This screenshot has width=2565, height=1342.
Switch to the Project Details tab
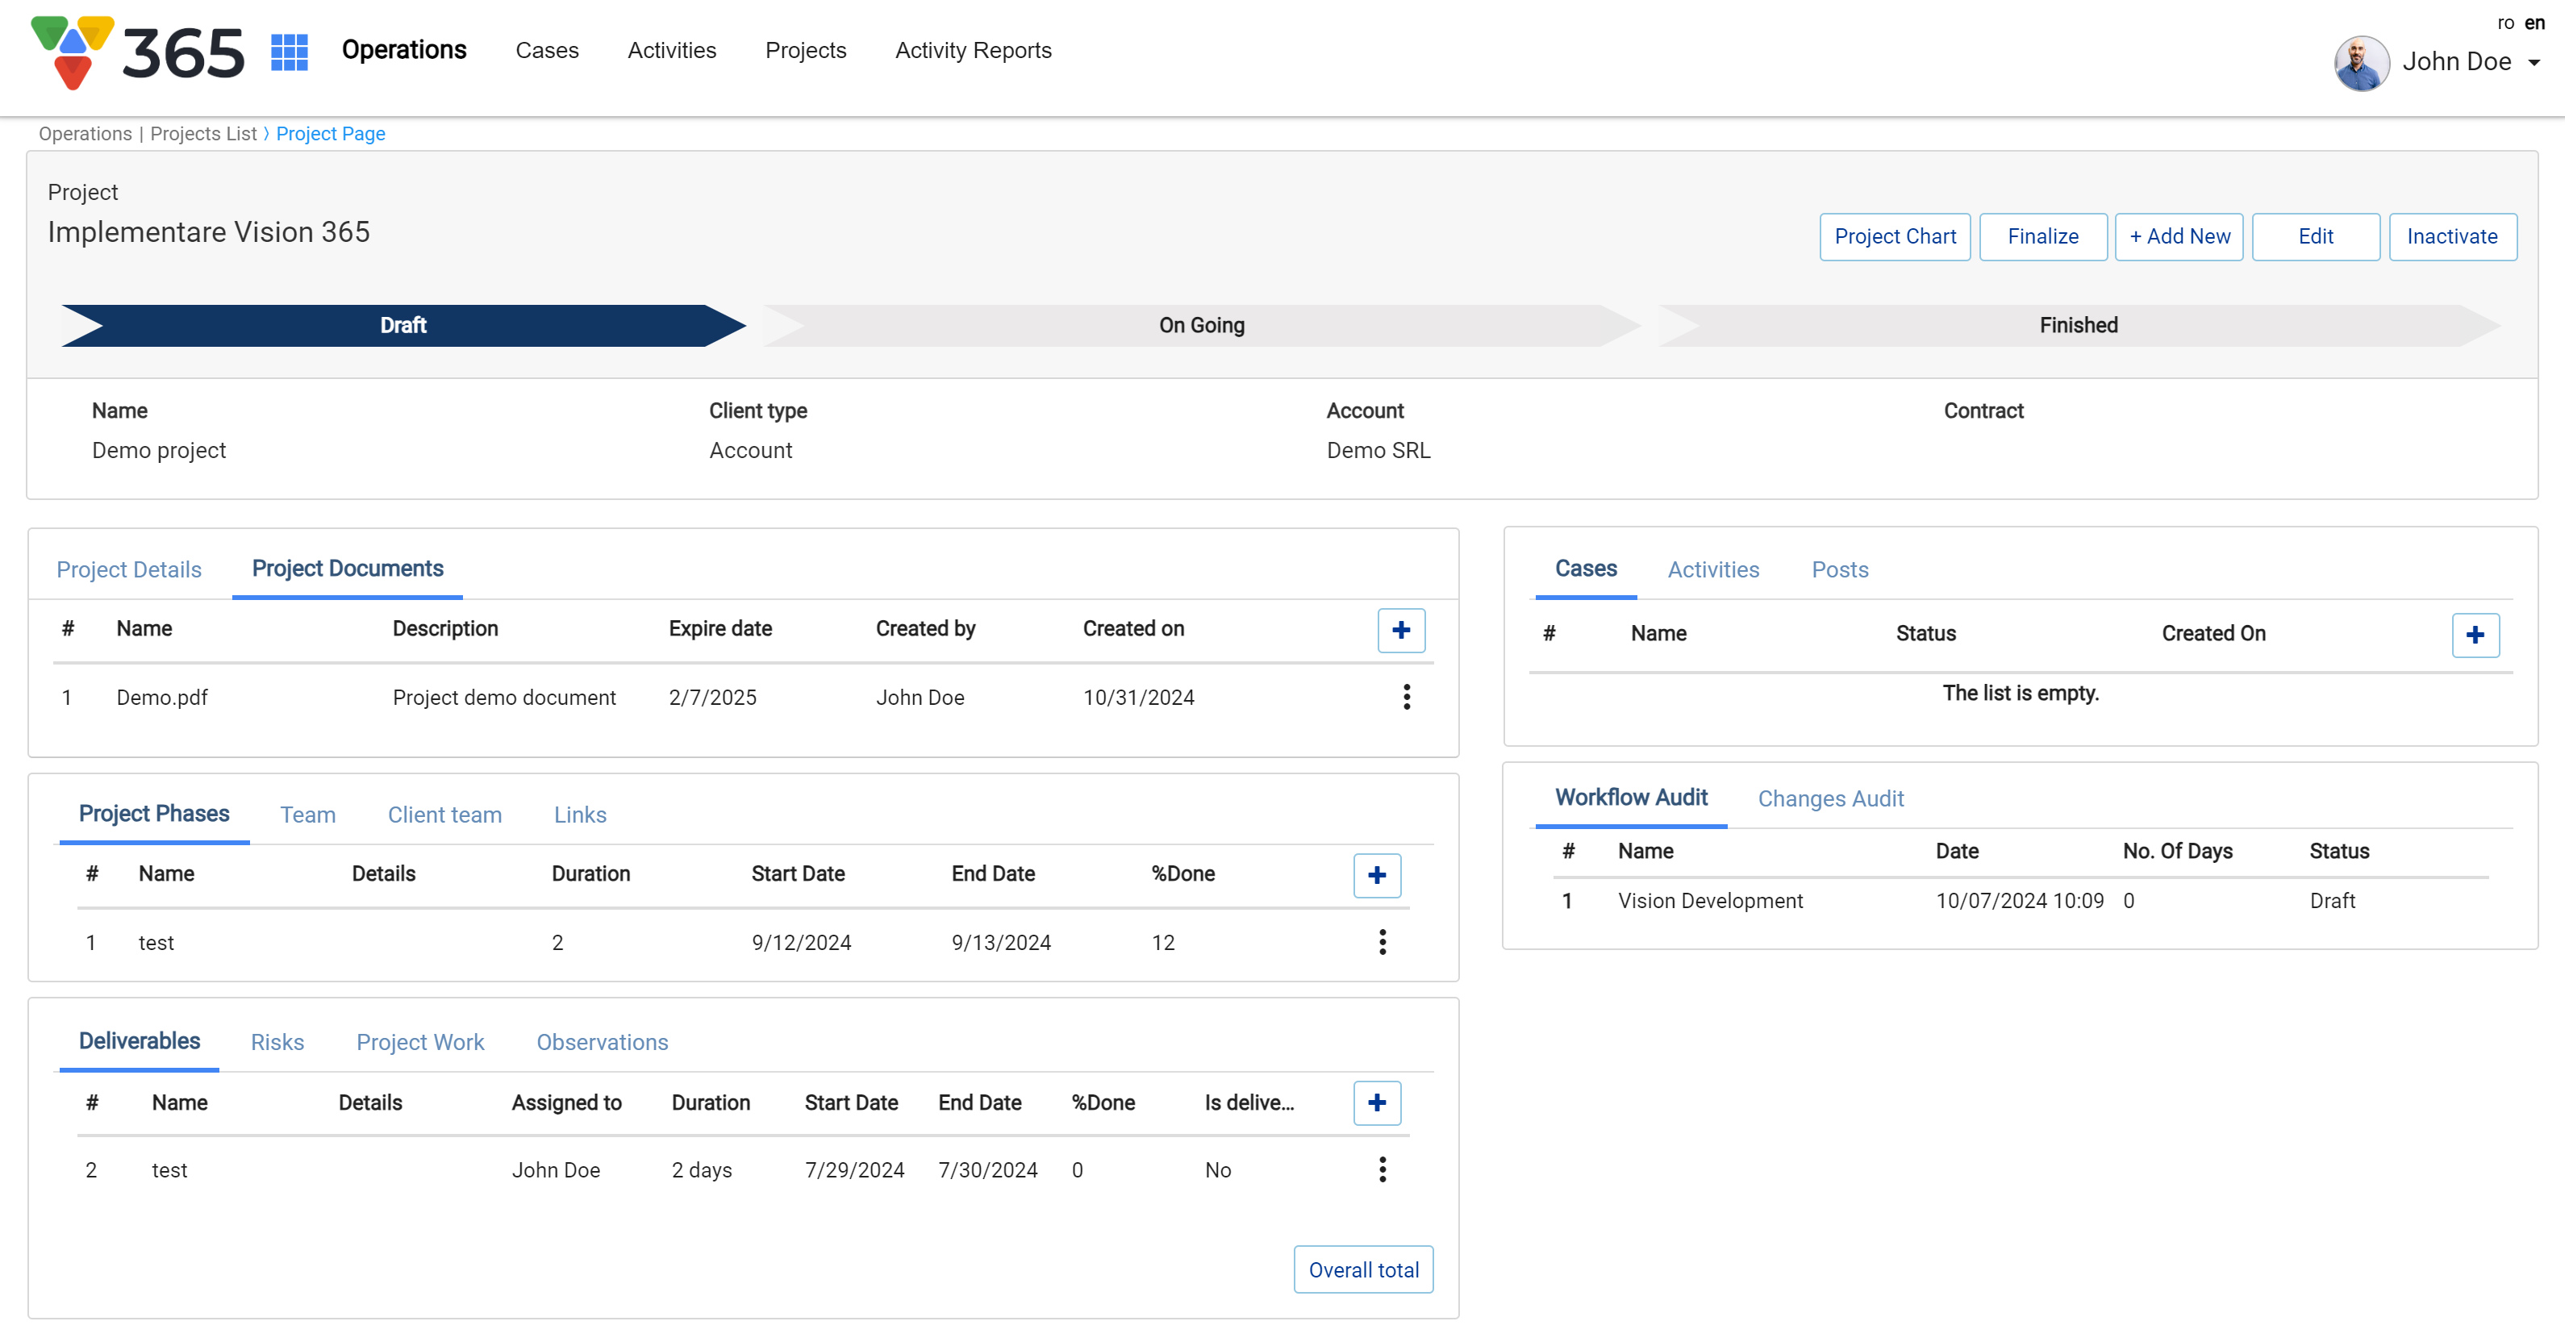129,569
